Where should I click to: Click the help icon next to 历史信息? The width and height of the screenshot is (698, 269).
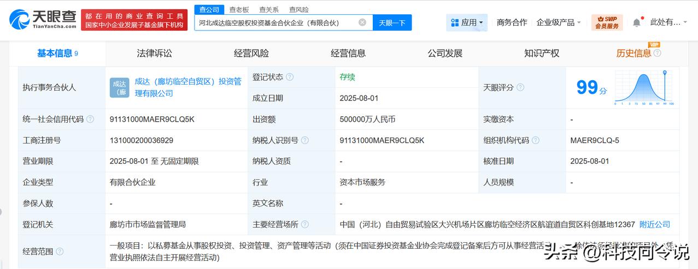[x=657, y=53]
